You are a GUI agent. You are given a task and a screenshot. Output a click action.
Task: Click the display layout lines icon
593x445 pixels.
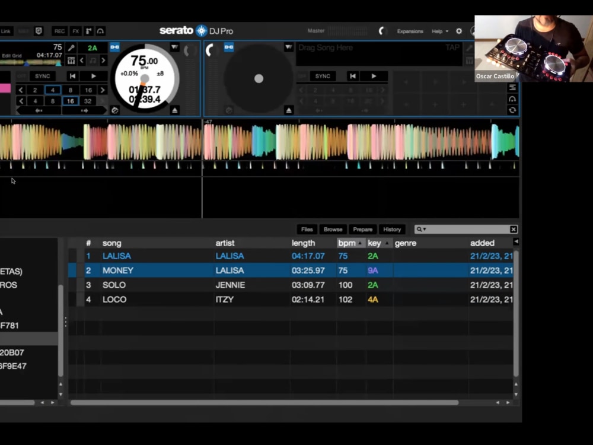coord(512,87)
